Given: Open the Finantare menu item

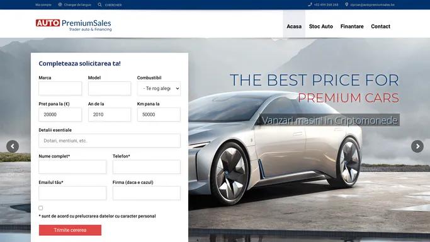Looking at the screenshot, I should (352, 26).
